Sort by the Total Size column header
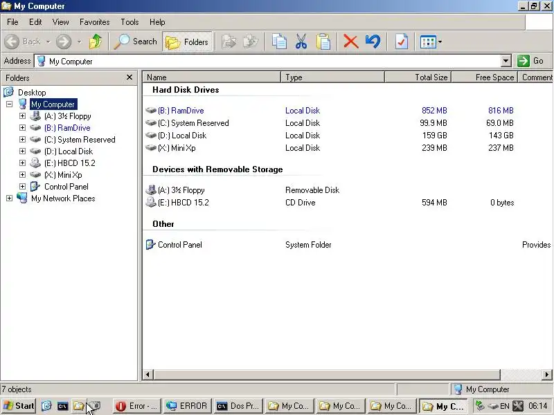554x415 pixels. coord(418,77)
